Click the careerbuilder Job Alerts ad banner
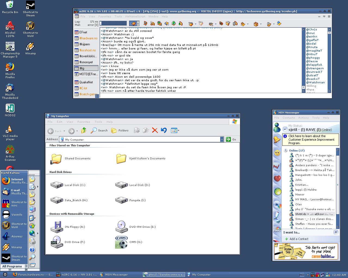Viewport: 348px width, 278px height. [x=306, y=251]
